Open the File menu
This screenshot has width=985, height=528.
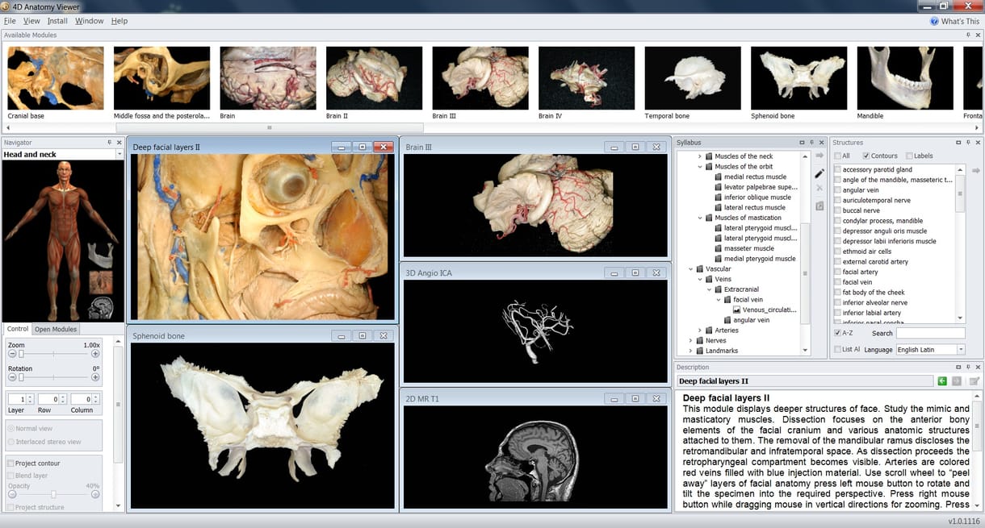pos(10,21)
